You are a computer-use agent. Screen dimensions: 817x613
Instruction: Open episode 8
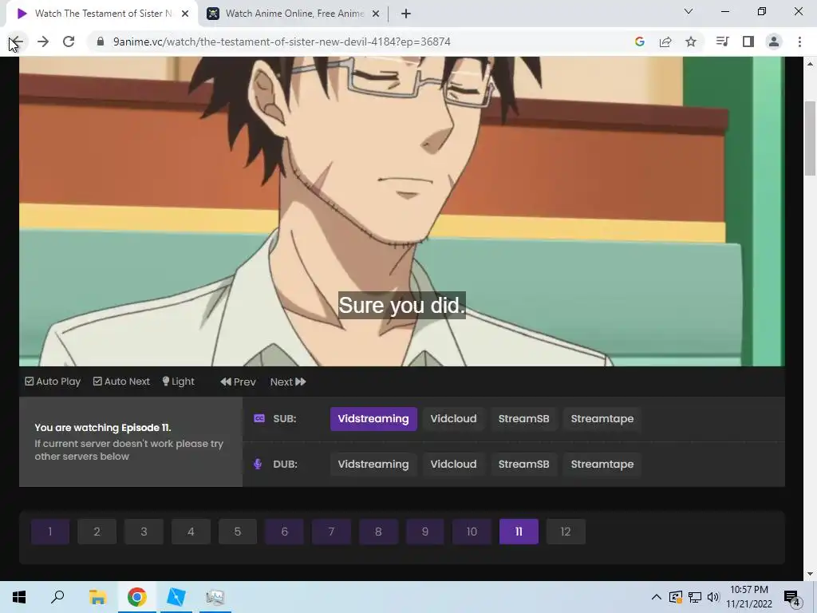[378, 532]
